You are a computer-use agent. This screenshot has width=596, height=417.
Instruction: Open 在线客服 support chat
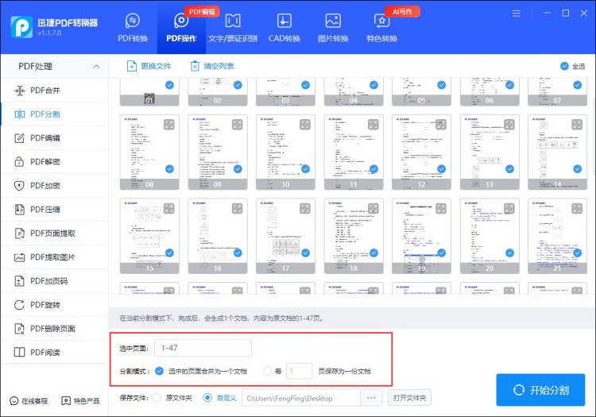(29, 400)
